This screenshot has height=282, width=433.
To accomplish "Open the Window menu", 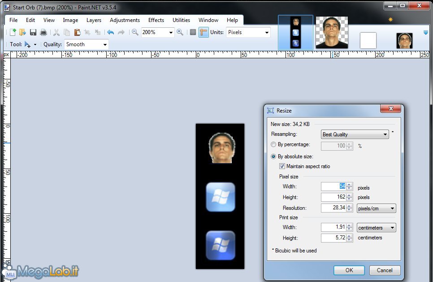I will (x=208, y=20).
